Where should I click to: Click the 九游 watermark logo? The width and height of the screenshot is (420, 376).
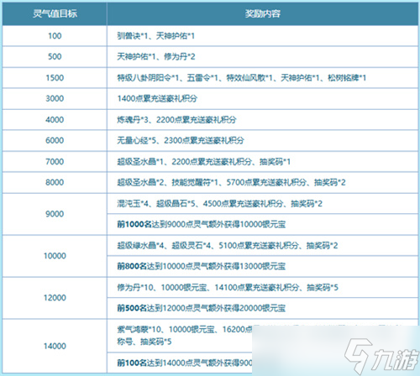tap(381, 356)
